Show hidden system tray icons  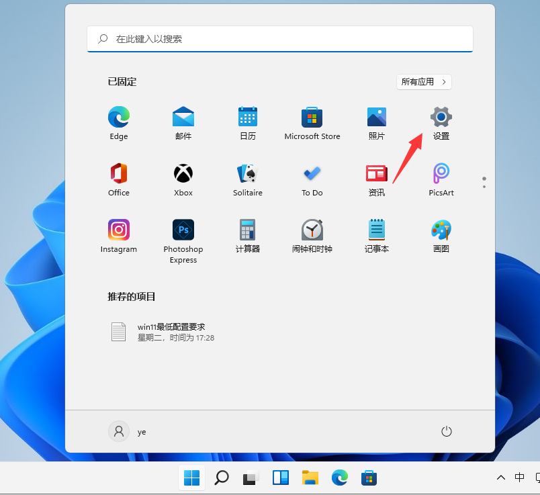tap(500, 478)
